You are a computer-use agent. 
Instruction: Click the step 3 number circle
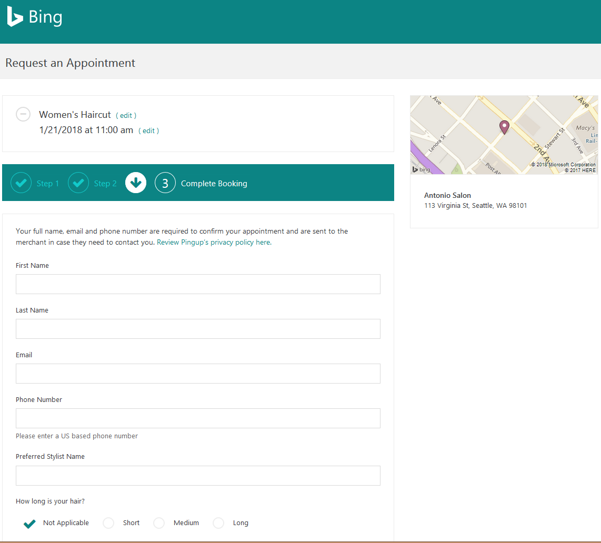point(165,183)
